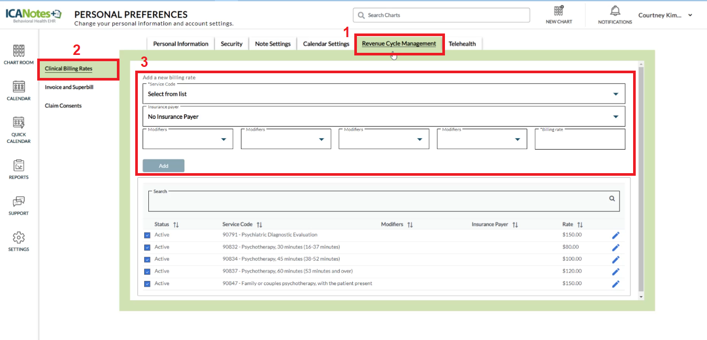The width and height of the screenshot is (707, 340).
Task: Open Invoice and Superbill section
Action: (x=69, y=87)
